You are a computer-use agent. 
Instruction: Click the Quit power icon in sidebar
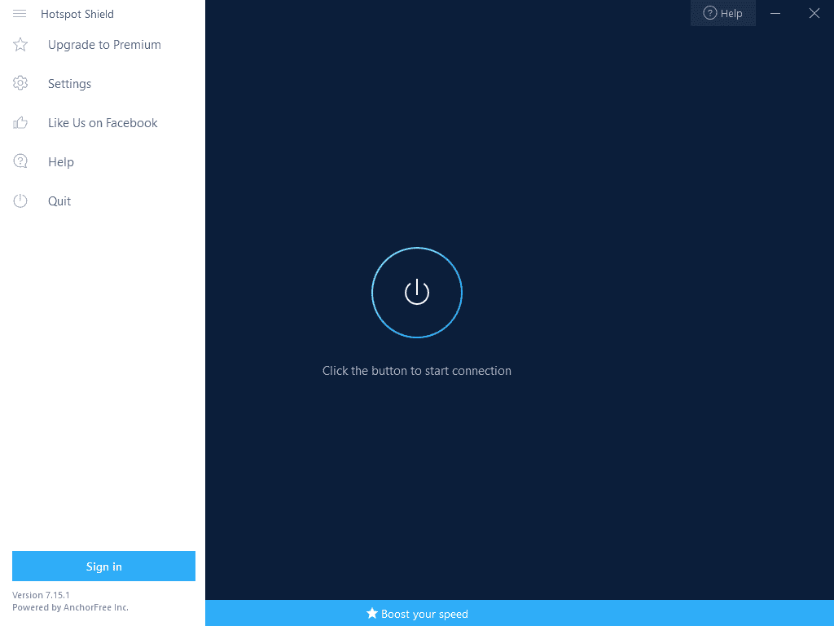pyautogui.click(x=20, y=201)
